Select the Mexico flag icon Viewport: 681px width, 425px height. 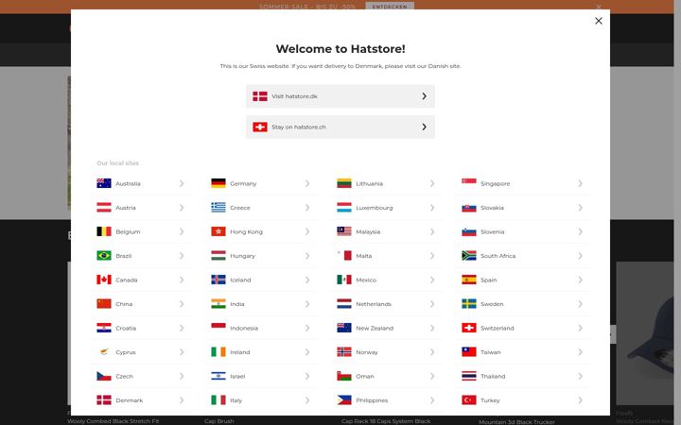pos(344,280)
